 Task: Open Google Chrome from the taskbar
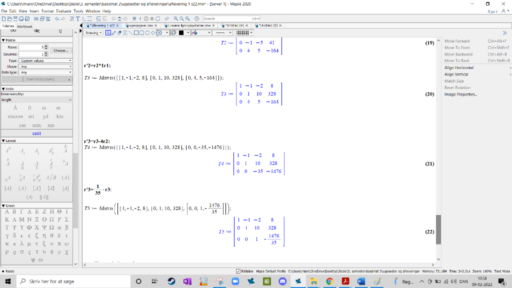(329, 281)
